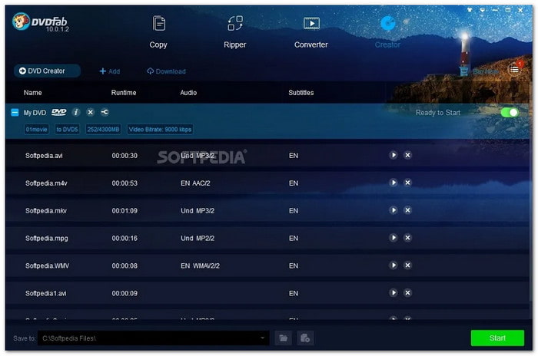The image size is (538, 356).
Task: Click the DVD format icon next to My DVD
Action: [x=58, y=112]
